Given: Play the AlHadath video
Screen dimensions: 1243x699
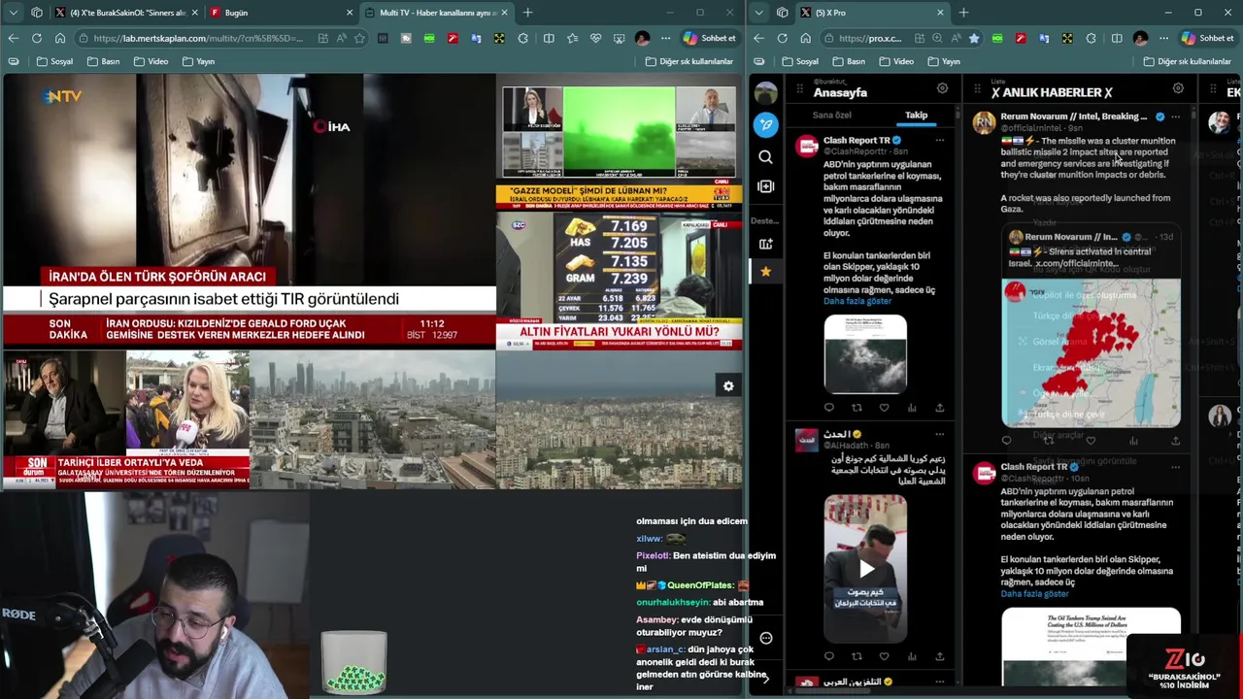Looking at the screenshot, I should [x=865, y=569].
